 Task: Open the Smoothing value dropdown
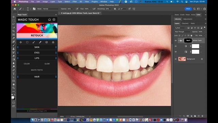click(x=111, y=9)
